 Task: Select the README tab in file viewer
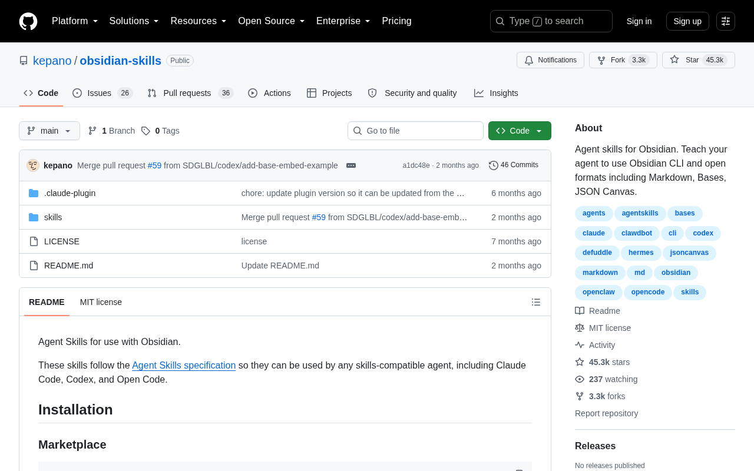47,302
